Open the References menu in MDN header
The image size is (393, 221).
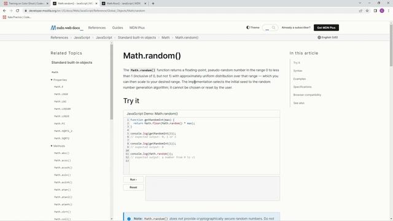(x=97, y=28)
